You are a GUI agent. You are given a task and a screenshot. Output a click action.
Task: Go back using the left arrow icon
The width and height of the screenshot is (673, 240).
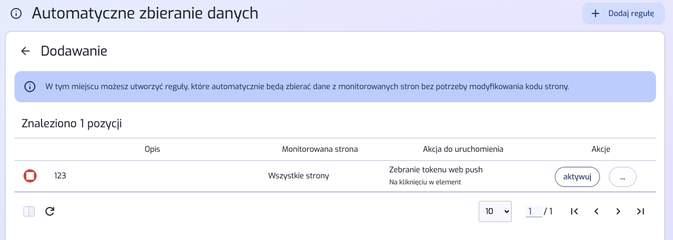click(26, 51)
